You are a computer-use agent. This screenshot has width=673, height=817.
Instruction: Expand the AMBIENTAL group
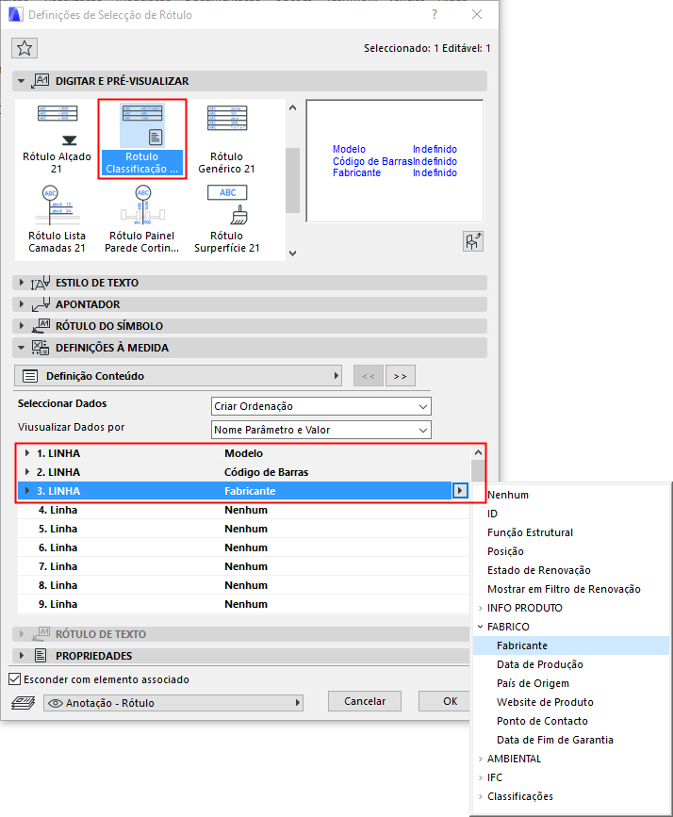(x=480, y=759)
